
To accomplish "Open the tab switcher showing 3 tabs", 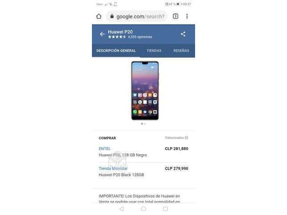I will [175, 16].
